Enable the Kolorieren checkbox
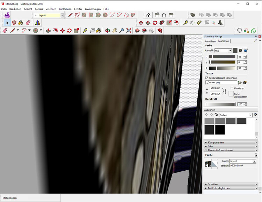 (x=232, y=88)
